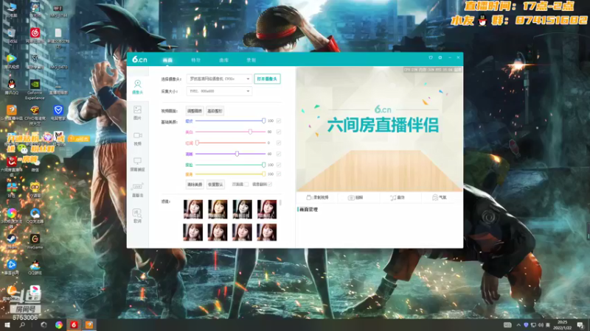The width and height of the screenshot is (590, 331).
Task: Toggle checkbox for red slider at 0
Action: (x=279, y=143)
